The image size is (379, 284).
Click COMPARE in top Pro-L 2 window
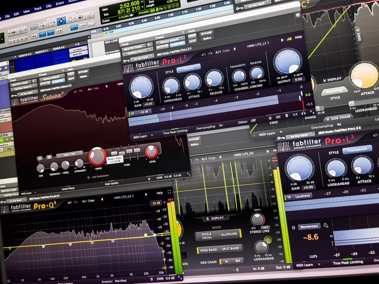[x=177, y=44]
